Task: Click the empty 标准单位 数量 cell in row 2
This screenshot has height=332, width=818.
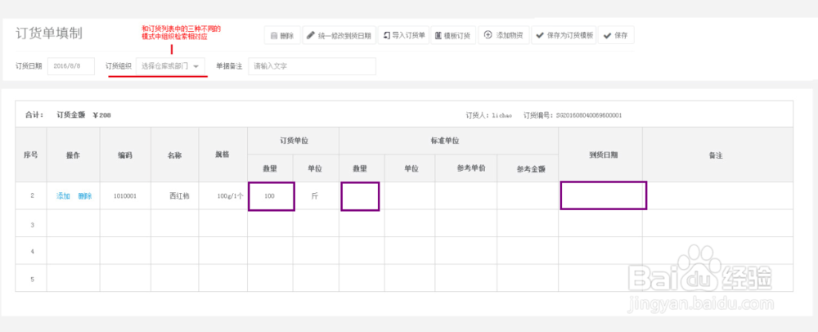Action: click(x=361, y=196)
